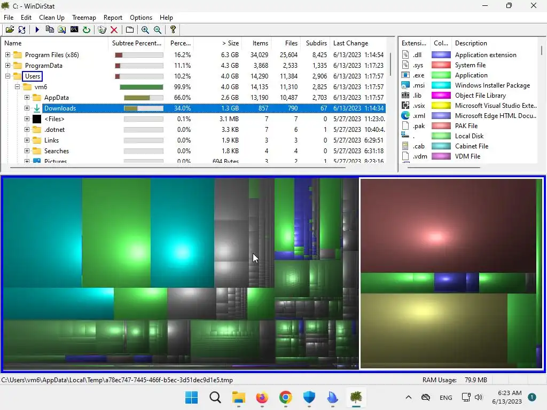Screen dimensions: 547x410
Task: Click the green Refresh Selected icon
Action: [x=86, y=30]
